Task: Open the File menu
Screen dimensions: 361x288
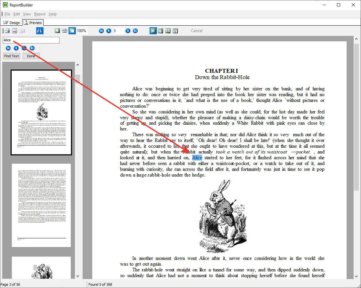Action: 7,14
